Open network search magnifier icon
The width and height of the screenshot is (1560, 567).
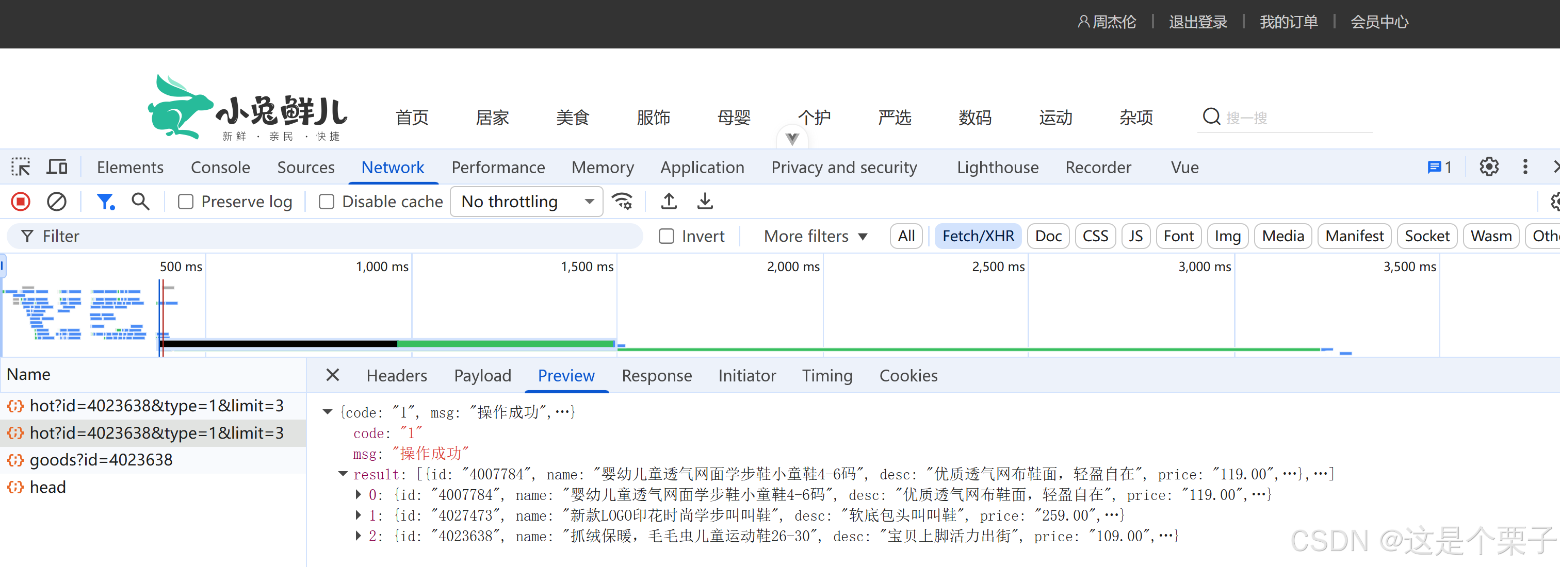pos(140,202)
